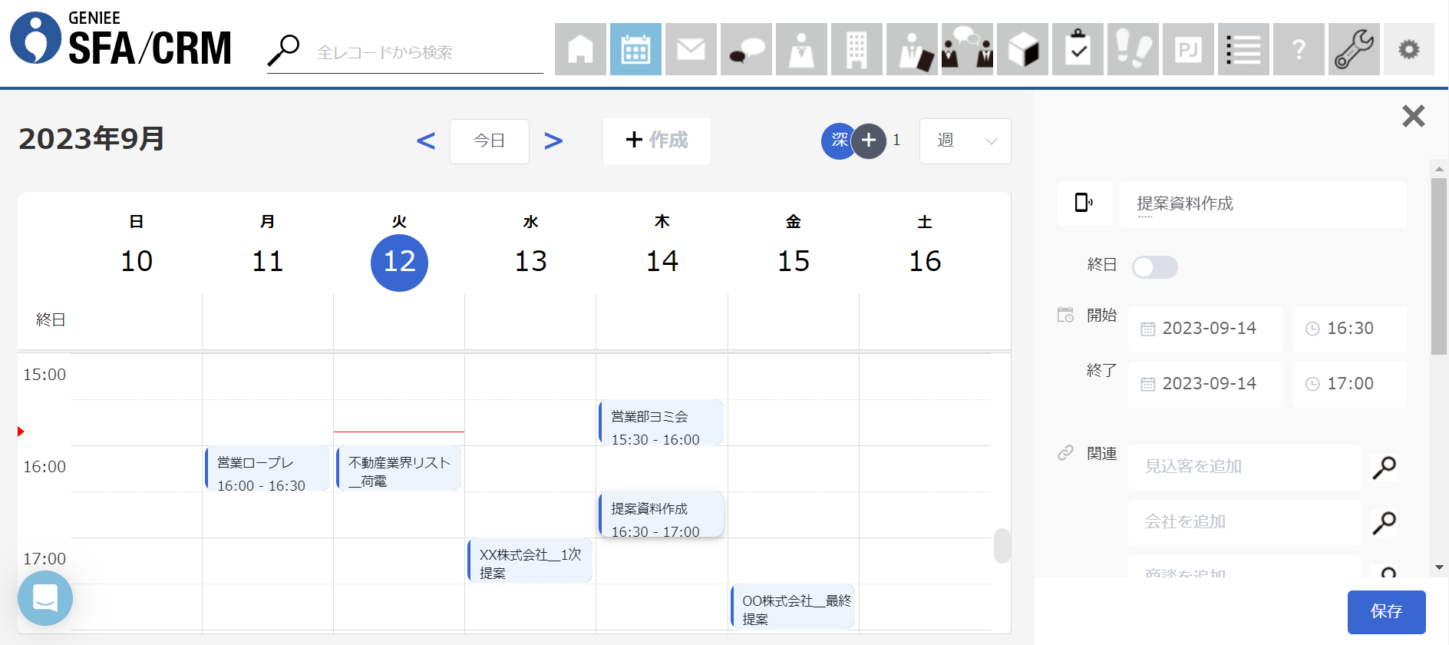Select Monday 11 in week header
Viewport: 1449px width, 645px height.
pyautogui.click(x=268, y=262)
